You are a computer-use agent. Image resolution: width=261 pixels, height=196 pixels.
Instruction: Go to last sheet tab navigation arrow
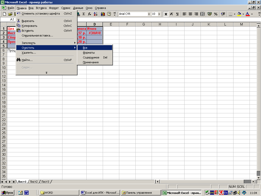point(14,182)
